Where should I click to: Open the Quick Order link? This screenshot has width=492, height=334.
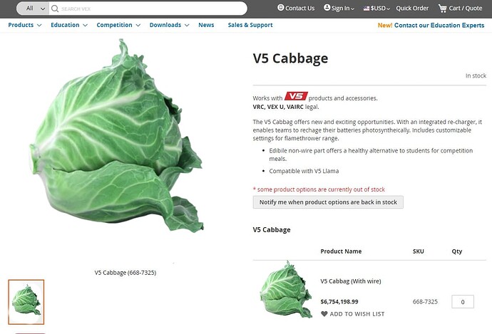(x=412, y=9)
